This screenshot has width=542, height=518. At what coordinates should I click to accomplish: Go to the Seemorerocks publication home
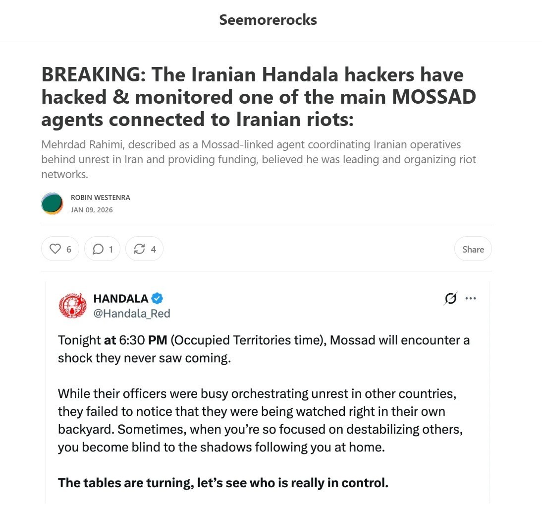(x=268, y=20)
